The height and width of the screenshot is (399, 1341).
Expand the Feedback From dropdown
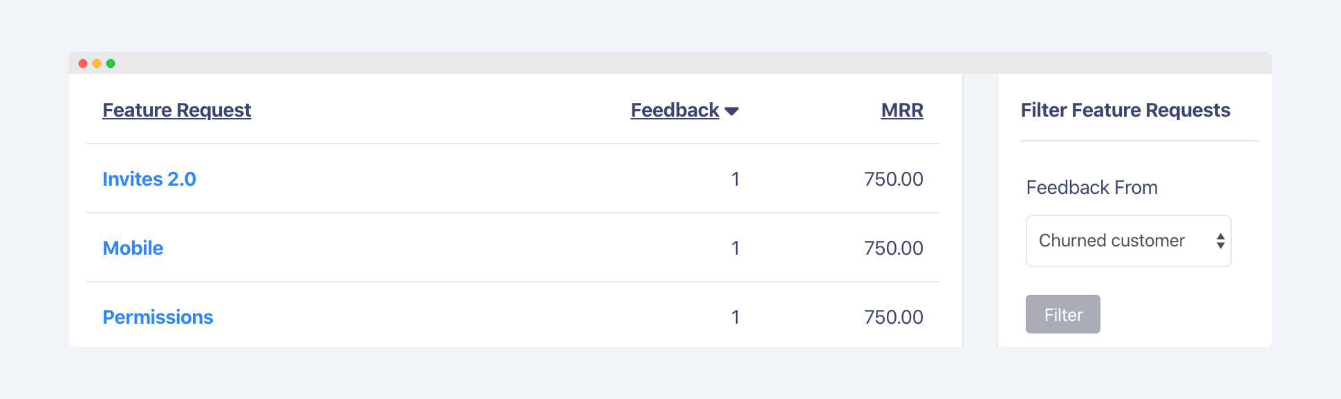1129,241
